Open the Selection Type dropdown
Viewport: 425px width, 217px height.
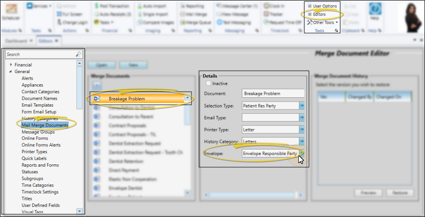[x=302, y=106]
